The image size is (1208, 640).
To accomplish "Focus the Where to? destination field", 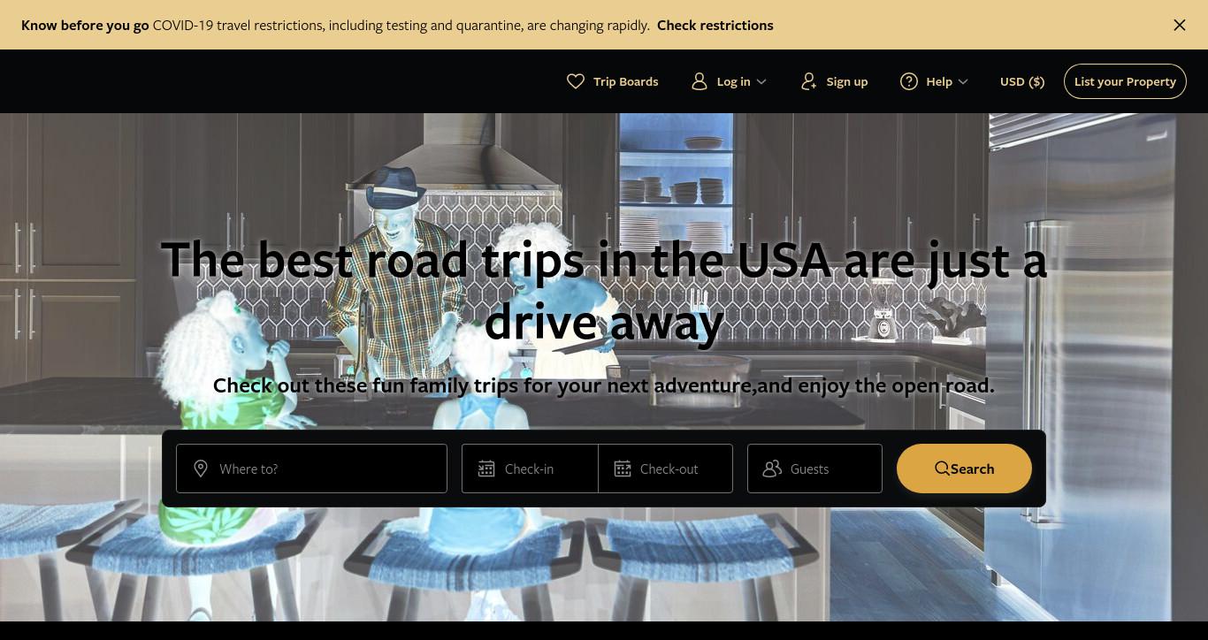I will [x=311, y=469].
